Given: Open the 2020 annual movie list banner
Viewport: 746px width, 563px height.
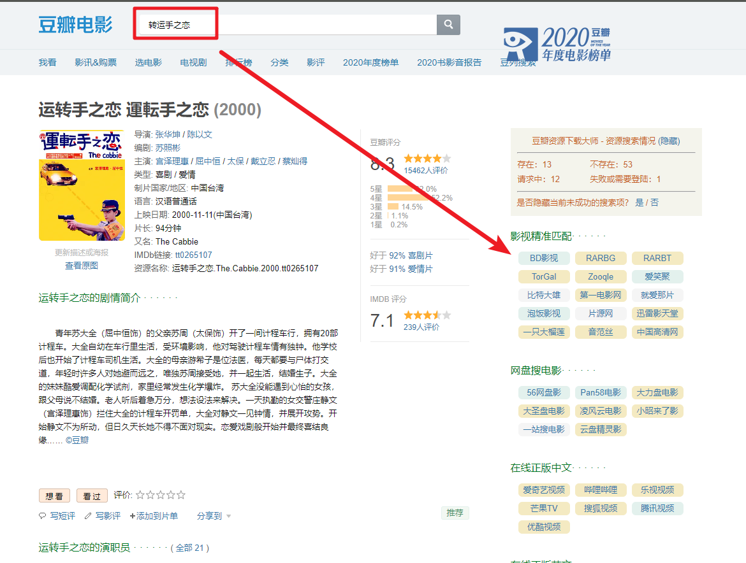Looking at the screenshot, I should (x=558, y=44).
